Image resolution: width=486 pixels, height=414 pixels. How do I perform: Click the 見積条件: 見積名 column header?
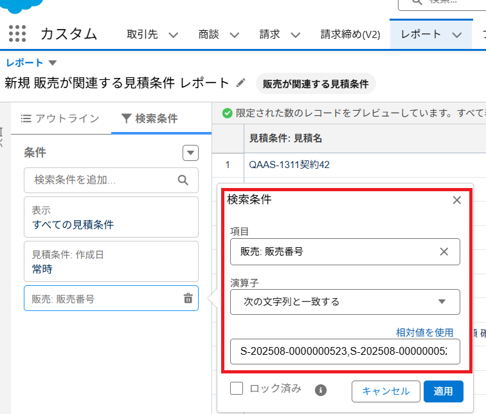(285, 138)
